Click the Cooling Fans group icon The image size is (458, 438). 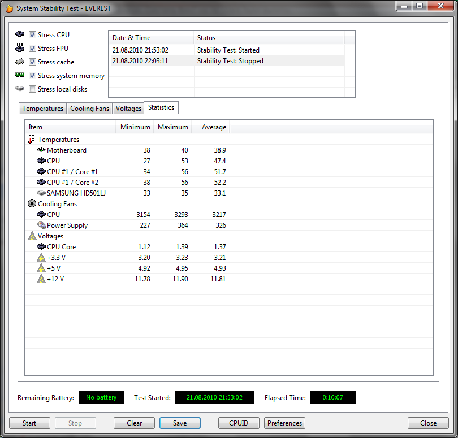tap(32, 204)
